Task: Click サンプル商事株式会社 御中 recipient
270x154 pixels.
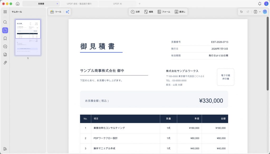Action: [102, 70]
